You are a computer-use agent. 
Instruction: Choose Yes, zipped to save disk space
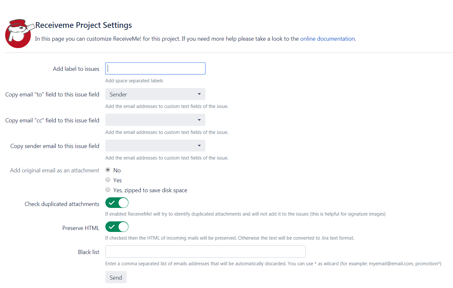[x=108, y=190]
